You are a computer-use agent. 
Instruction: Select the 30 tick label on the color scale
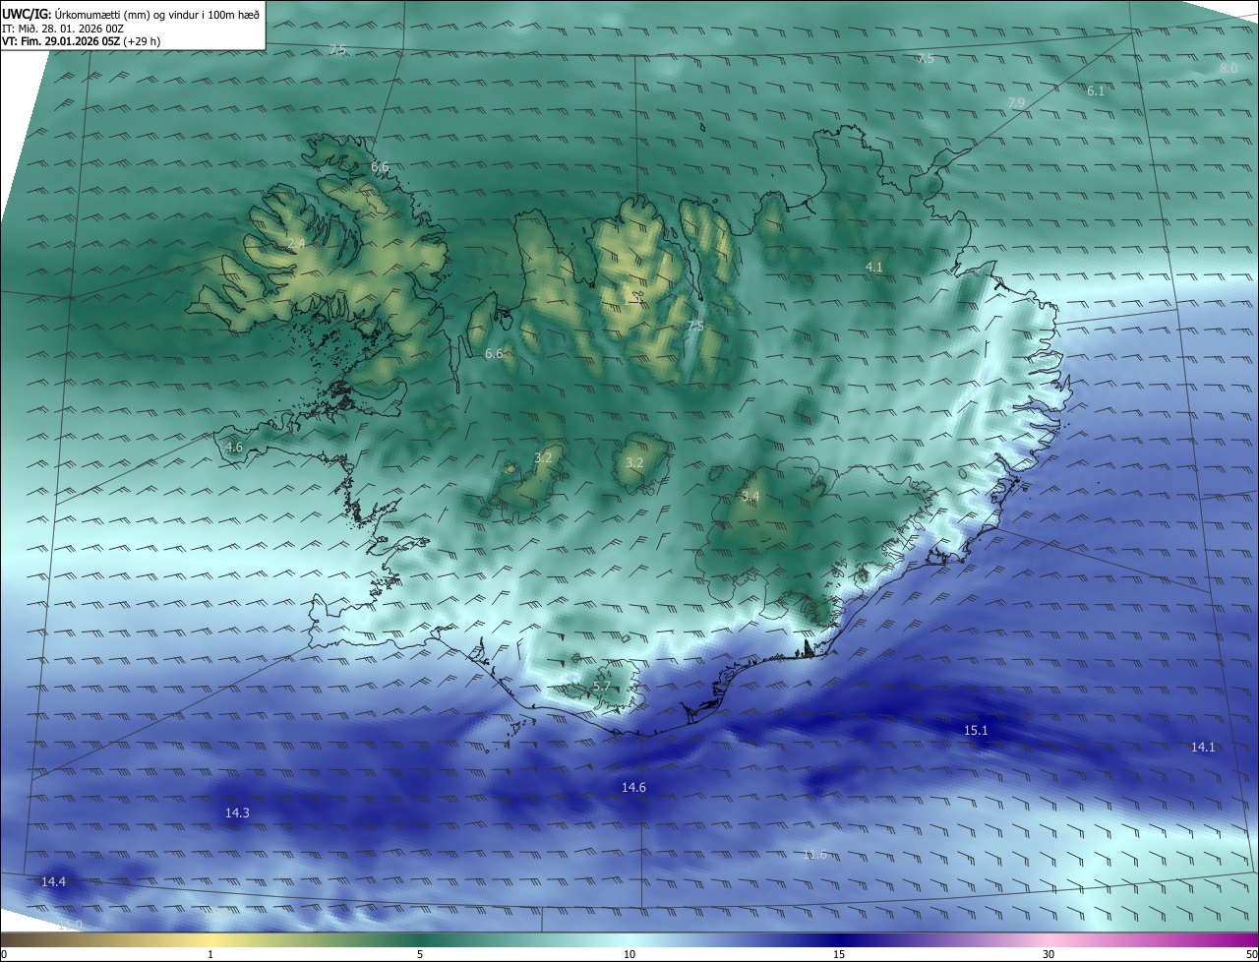[x=1049, y=954]
